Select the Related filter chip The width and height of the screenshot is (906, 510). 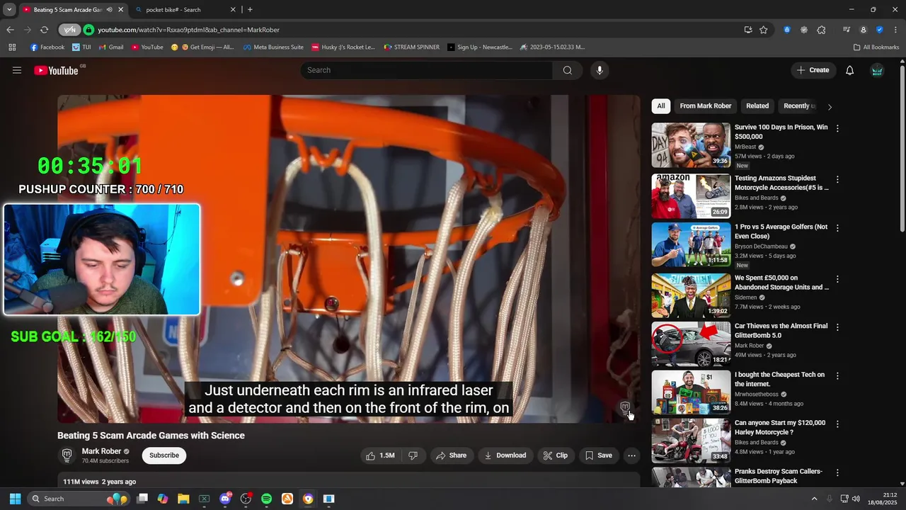pos(757,106)
